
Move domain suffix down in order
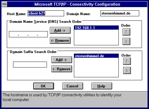(x=127, y=70)
